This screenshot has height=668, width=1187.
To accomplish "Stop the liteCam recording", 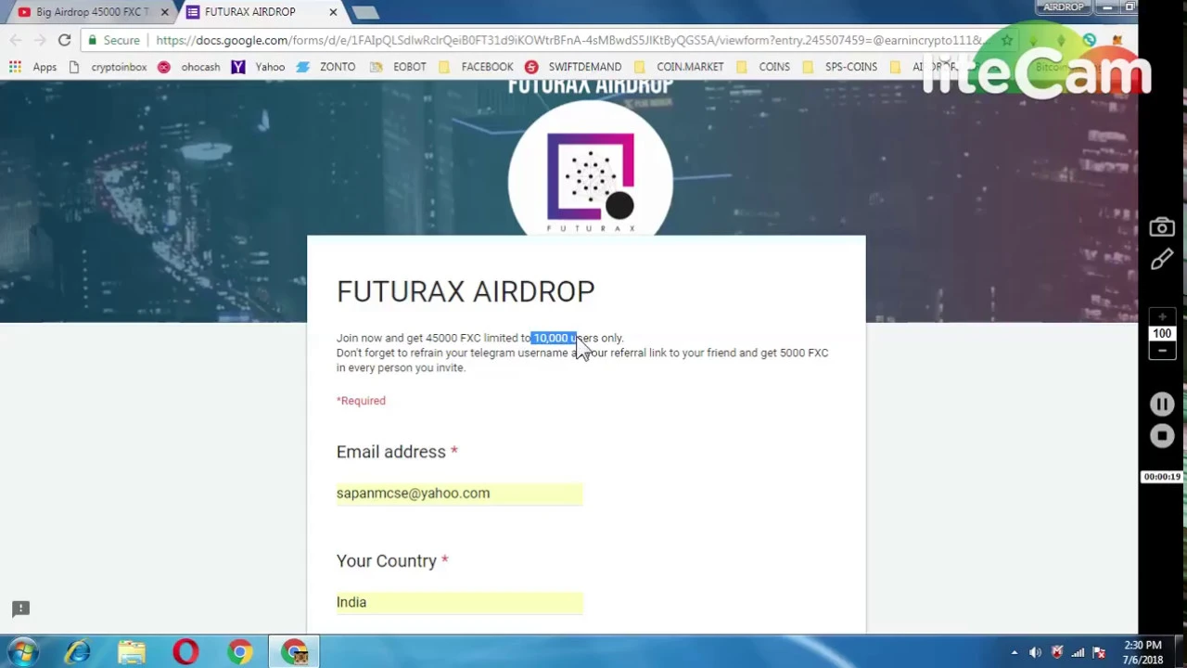I will (1162, 436).
